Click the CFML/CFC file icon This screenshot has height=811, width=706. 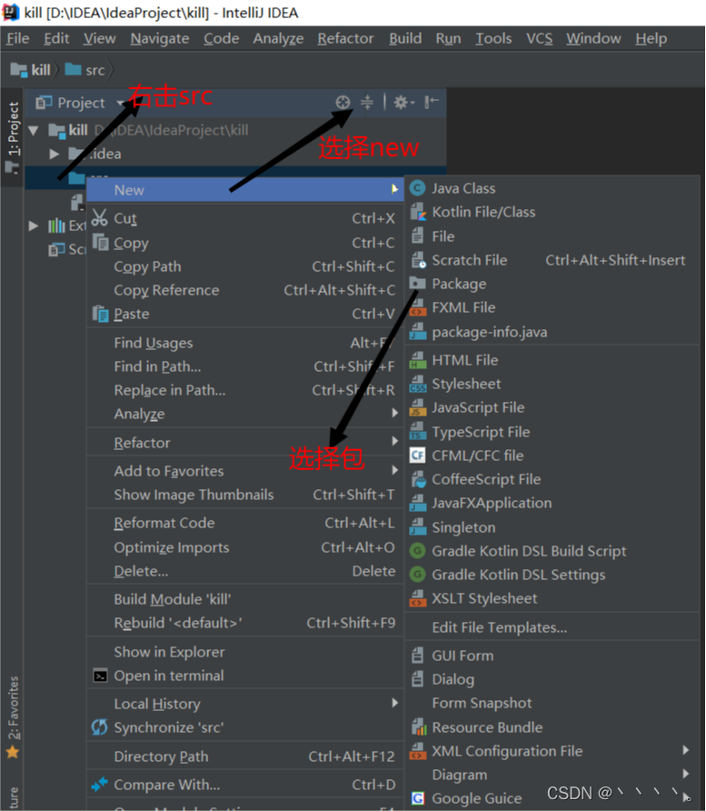coord(417,456)
